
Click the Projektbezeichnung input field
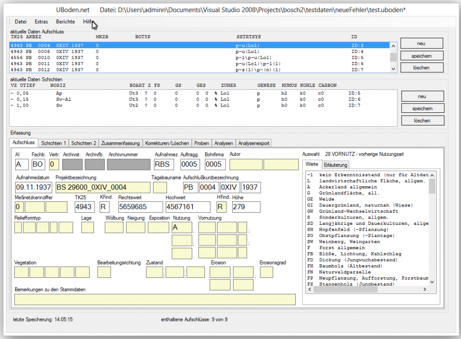(103, 187)
